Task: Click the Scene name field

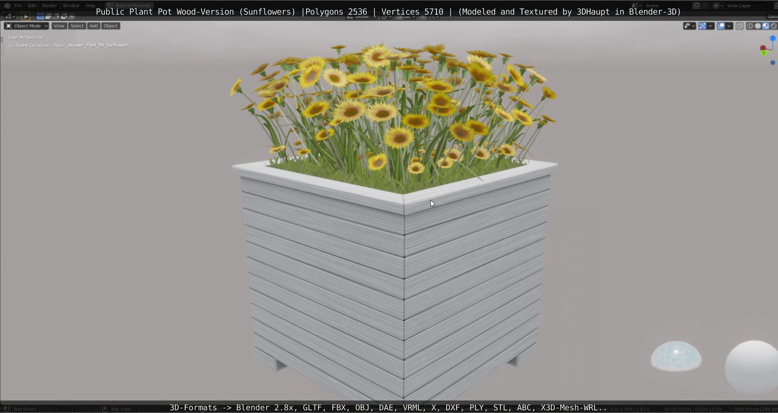Action: tap(667, 5)
